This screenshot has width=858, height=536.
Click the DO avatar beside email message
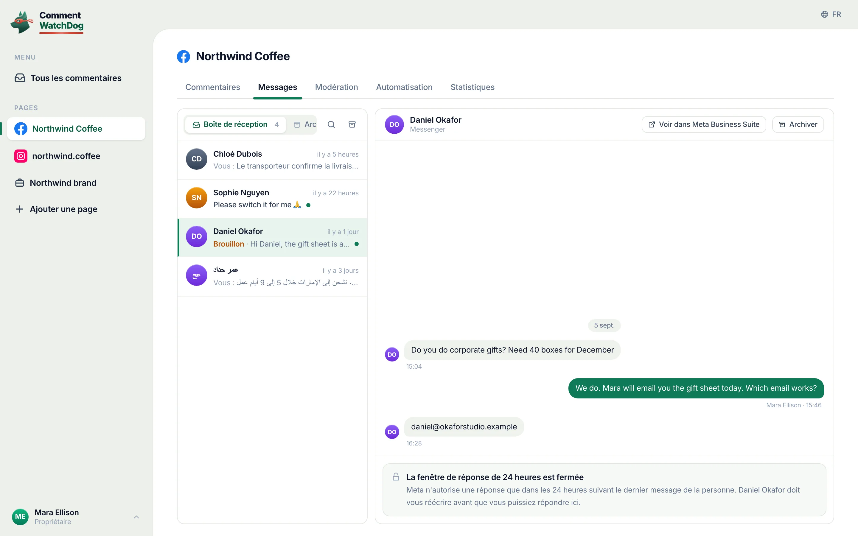point(392,432)
